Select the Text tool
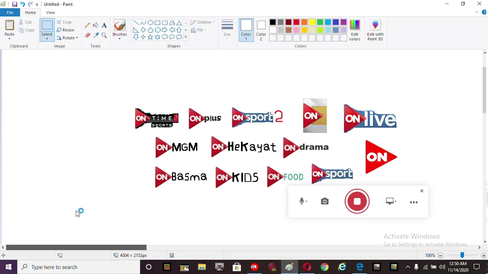The image size is (488, 274). pyautogui.click(x=104, y=25)
